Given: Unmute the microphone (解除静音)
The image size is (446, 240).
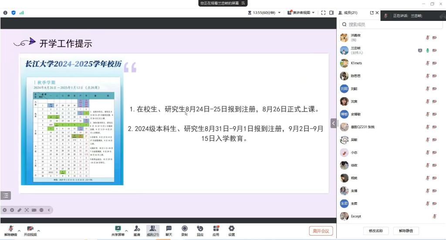Looking at the screenshot, I should click(x=10, y=230).
